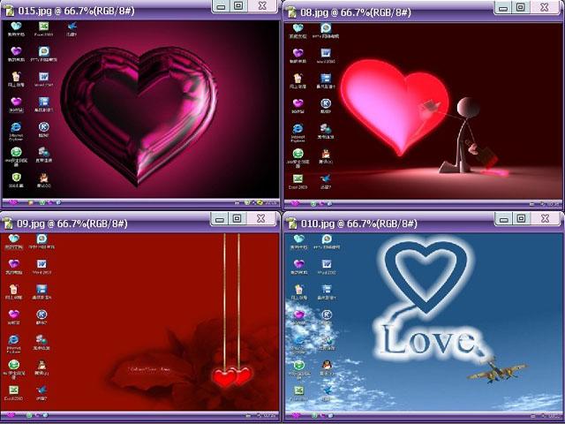Click the teal heart documents icon in 010.jpg
565x424 pixels.
tap(298, 238)
